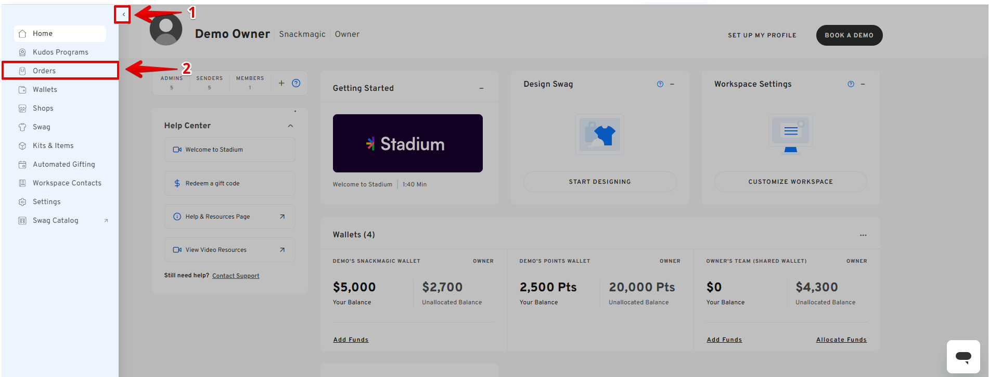Open Orders in the sidebar
This screenshot has height=377, width=989.
coord(44,71)
